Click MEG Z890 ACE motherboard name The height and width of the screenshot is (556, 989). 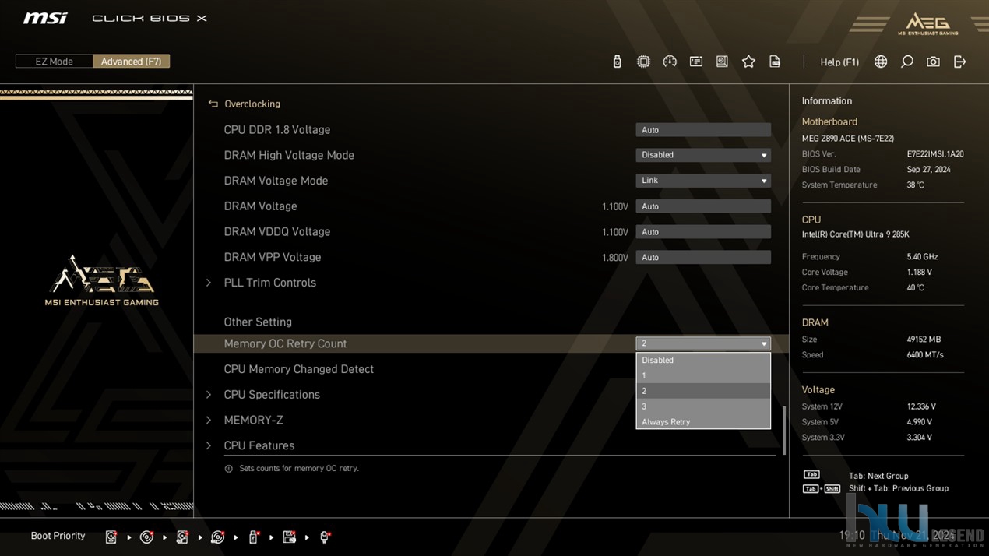[848, 139]
